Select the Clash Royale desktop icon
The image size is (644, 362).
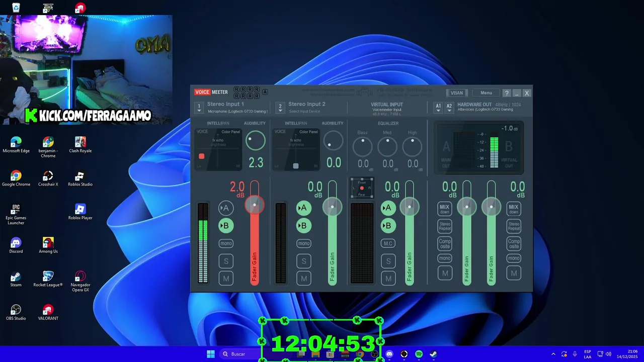tap(80, 145)
